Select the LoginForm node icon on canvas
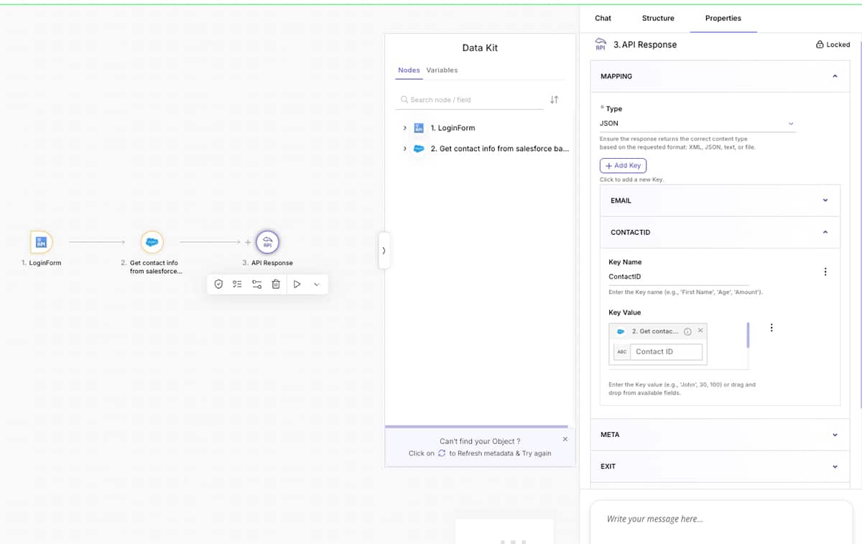Viewport: 862px width, 544px height. 41,242
